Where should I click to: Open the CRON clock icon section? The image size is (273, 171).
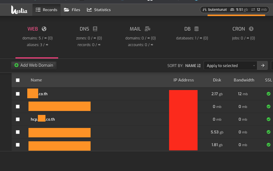click(251, 29)
